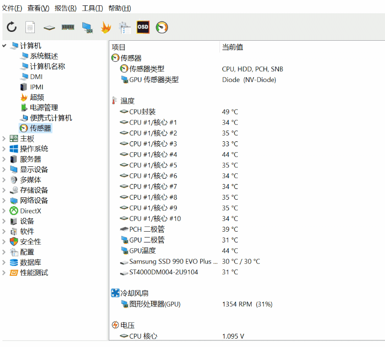Click the 配置 tree icon
This screenshot has width=385, height=347.
(x=14, y=252)
